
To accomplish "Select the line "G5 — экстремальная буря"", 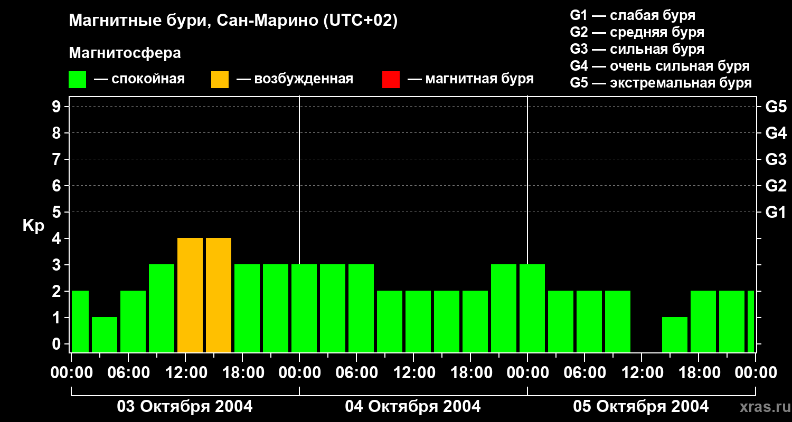I will point(661,83).
